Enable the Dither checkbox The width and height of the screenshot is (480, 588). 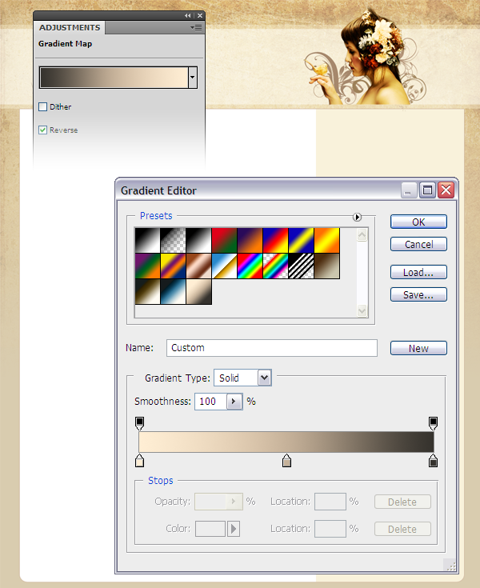pos(43,107)
